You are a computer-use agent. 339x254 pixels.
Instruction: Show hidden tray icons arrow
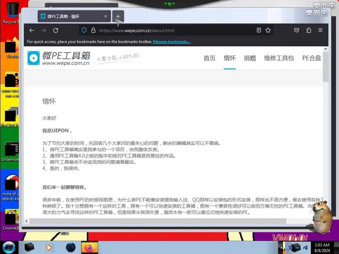click(281, 247)
